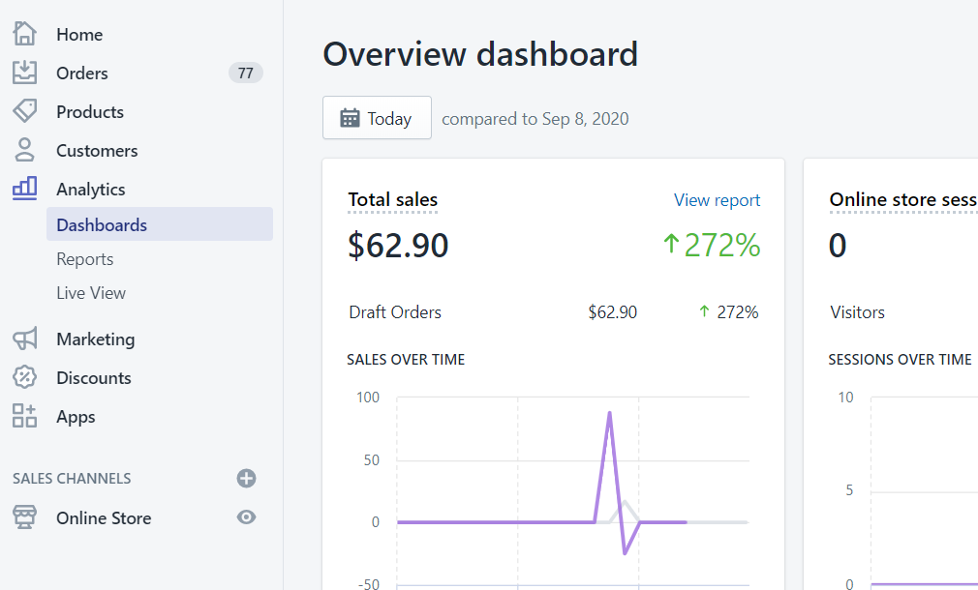Click the SALES CHANNELS section header
Screen dimensions: 978x590
pyautogui.click(x=72, y=479)
